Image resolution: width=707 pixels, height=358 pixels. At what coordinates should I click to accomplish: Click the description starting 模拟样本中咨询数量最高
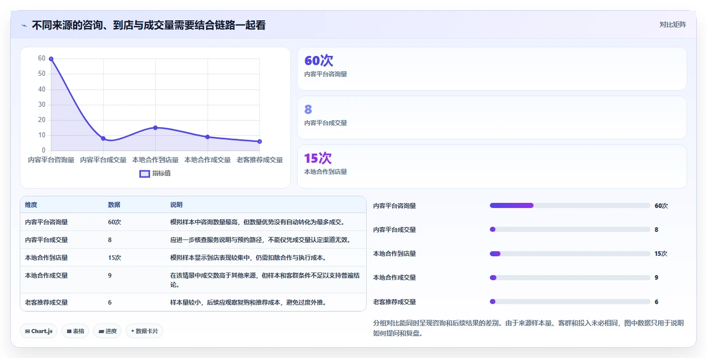pos(257,222)
